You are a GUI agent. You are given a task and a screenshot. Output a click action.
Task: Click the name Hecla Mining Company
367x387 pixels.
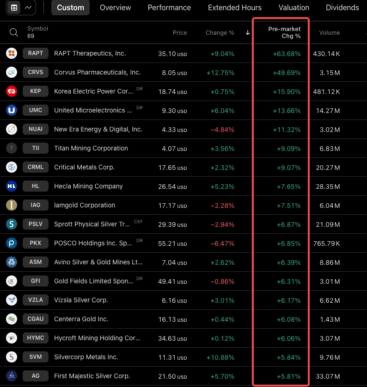(88, 187)
